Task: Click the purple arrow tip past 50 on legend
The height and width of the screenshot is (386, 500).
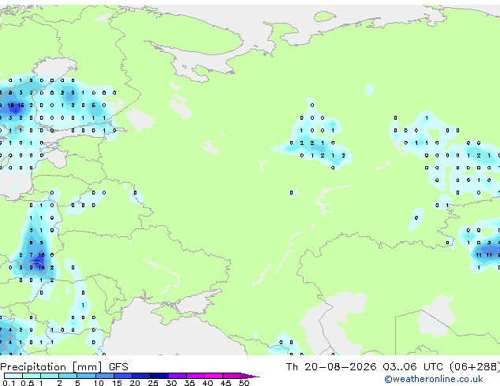Action: (x=250, y=376)
